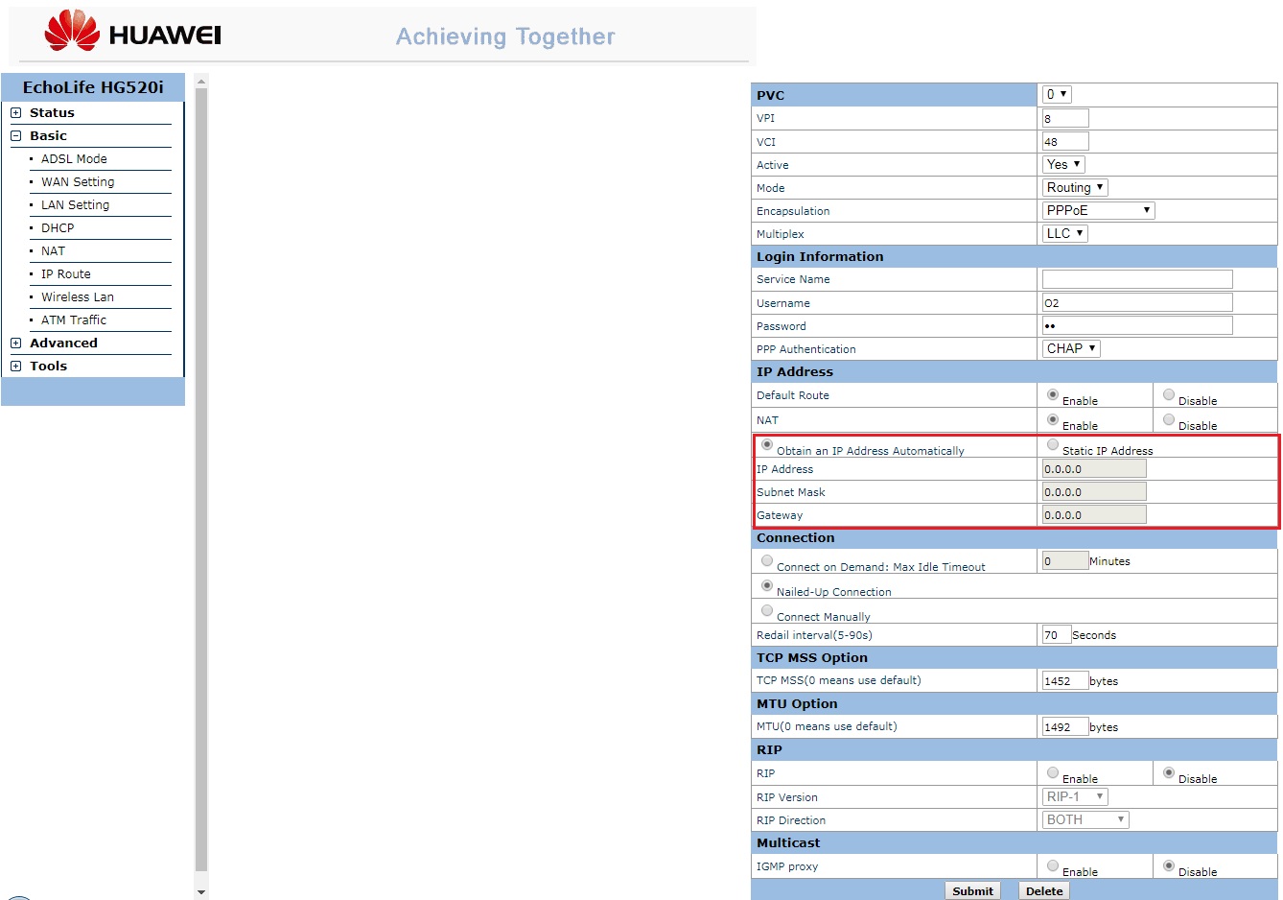Collapse the Basic menu section
The image size is (1283, 900).
[16, 136]
